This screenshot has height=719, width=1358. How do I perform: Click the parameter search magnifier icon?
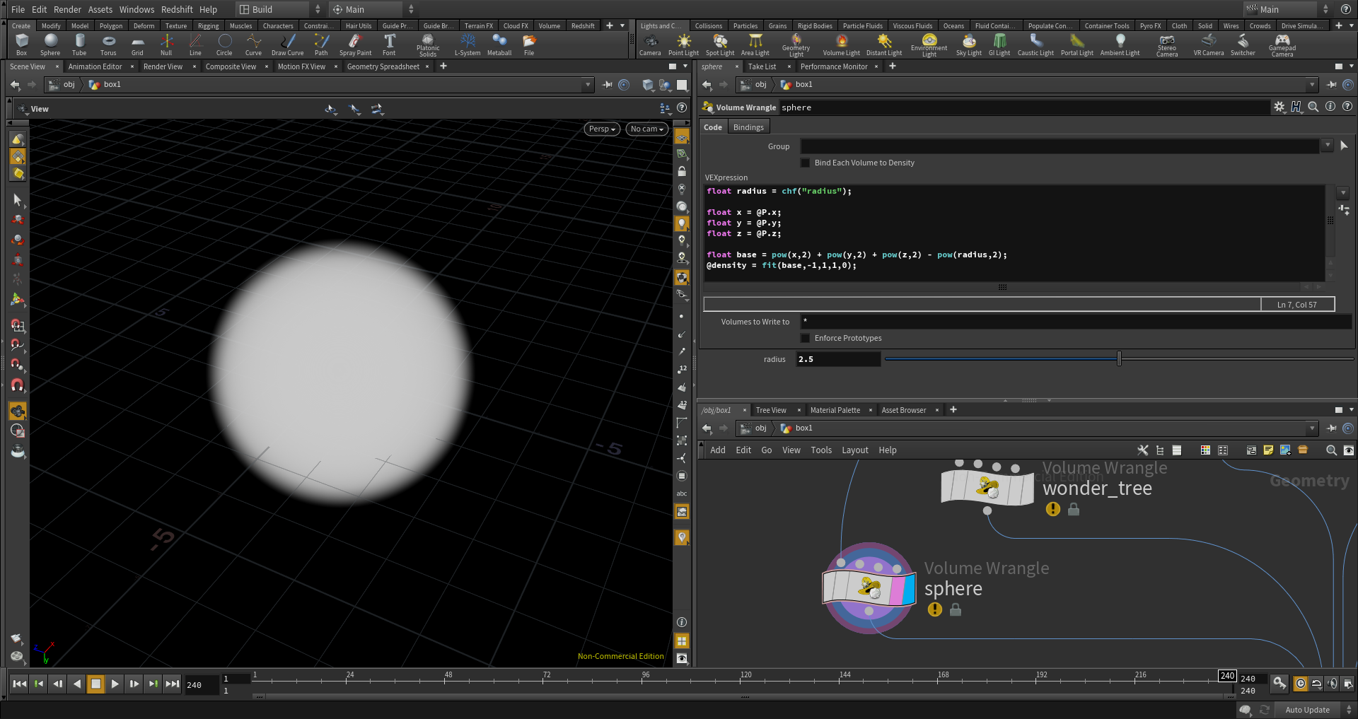click(x=1313, y=107)
